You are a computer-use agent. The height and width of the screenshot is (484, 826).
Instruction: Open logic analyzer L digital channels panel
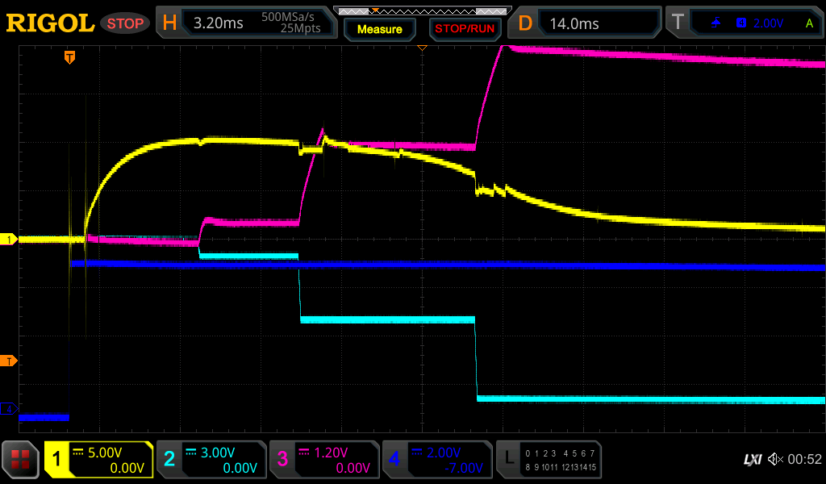(549, 460)
